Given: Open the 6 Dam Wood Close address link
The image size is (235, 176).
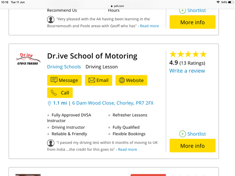Looking at the screenshot, I should coord(113,103).
